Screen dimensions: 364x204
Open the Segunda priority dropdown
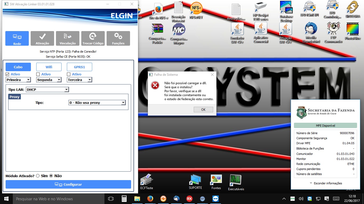49,80
